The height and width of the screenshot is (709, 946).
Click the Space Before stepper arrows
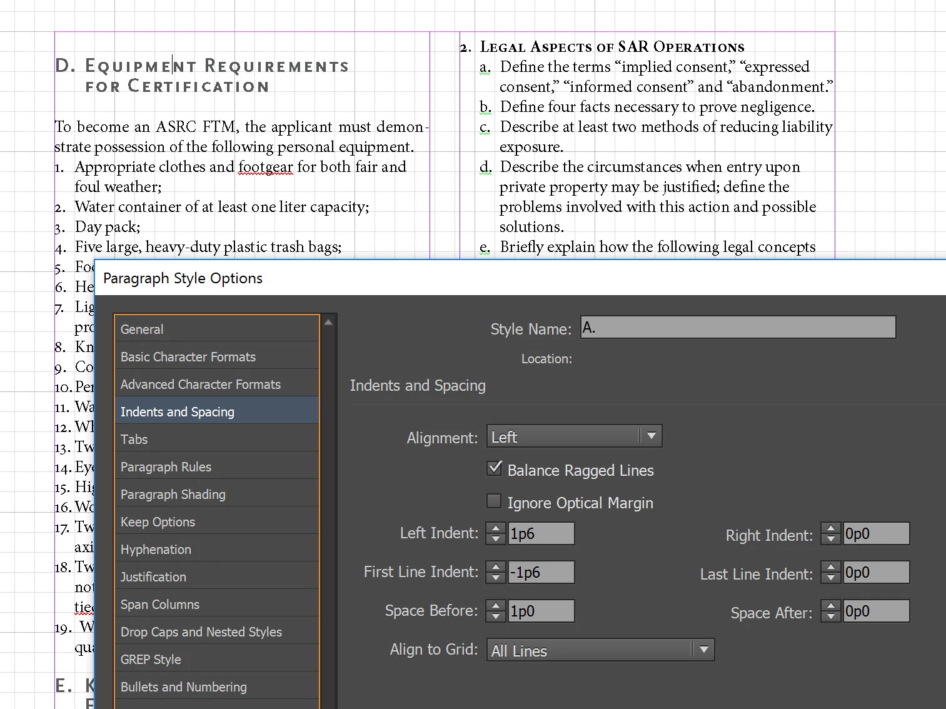coord(496,611)
